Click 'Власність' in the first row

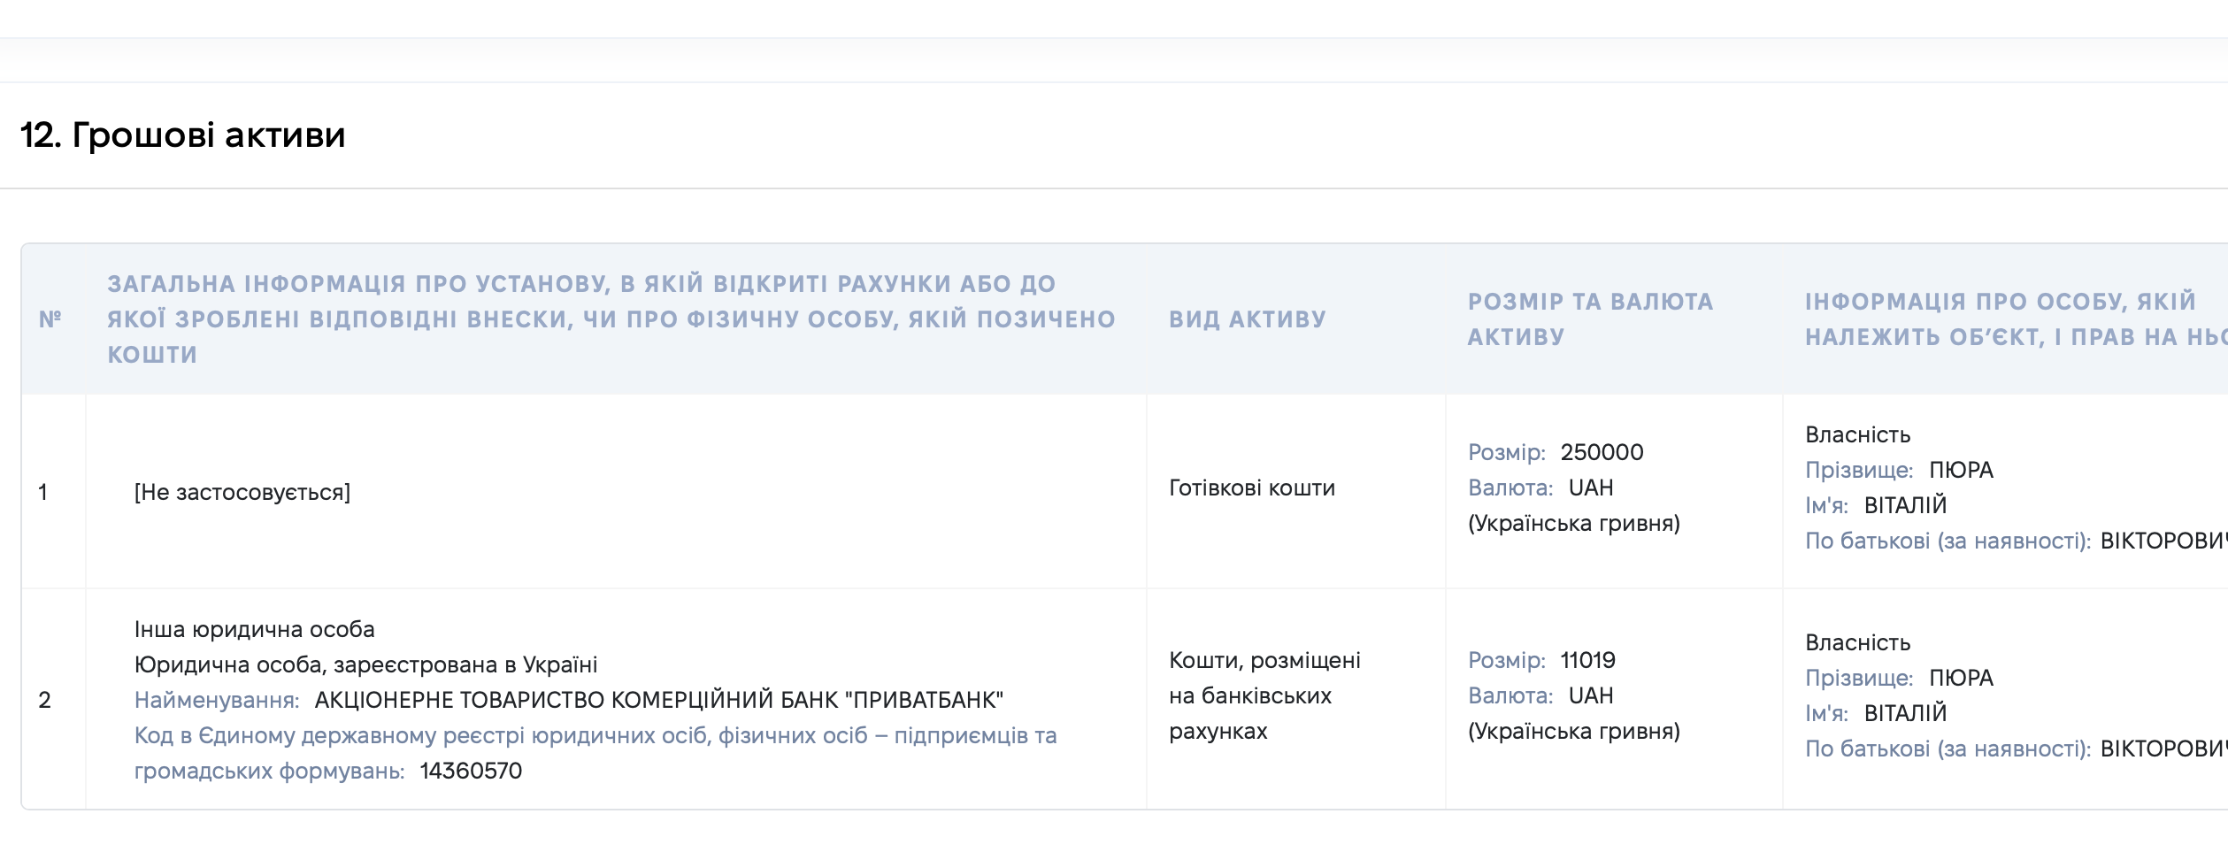(1858, 434)
